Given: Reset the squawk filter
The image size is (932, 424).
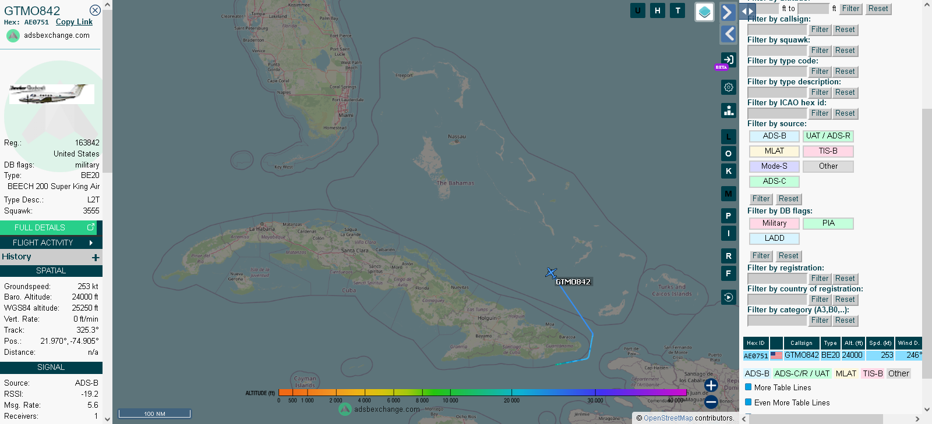Looking at the screenshot, I should point(845,51).
